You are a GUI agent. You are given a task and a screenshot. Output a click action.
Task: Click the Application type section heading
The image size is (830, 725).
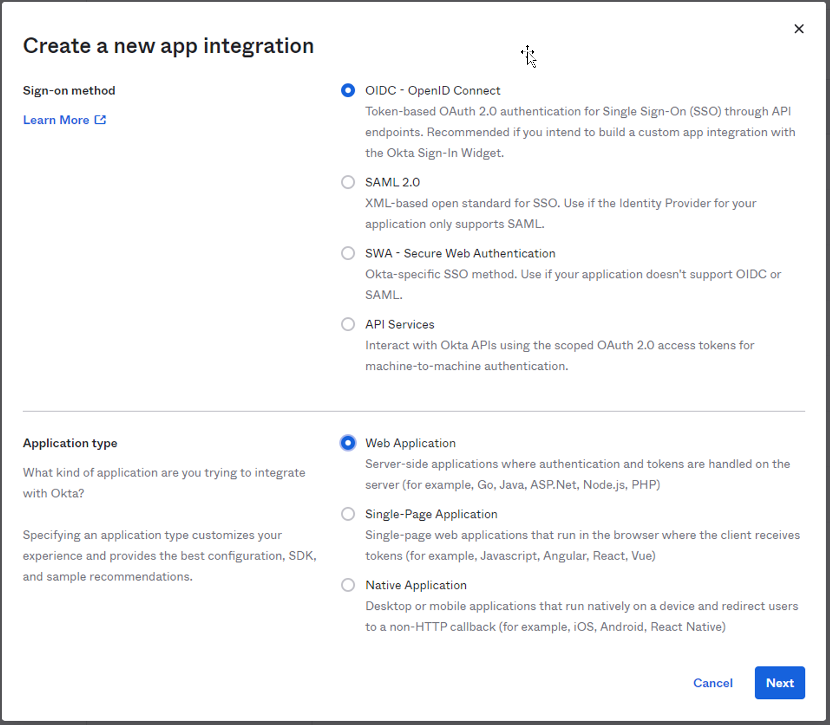point(70,443)
